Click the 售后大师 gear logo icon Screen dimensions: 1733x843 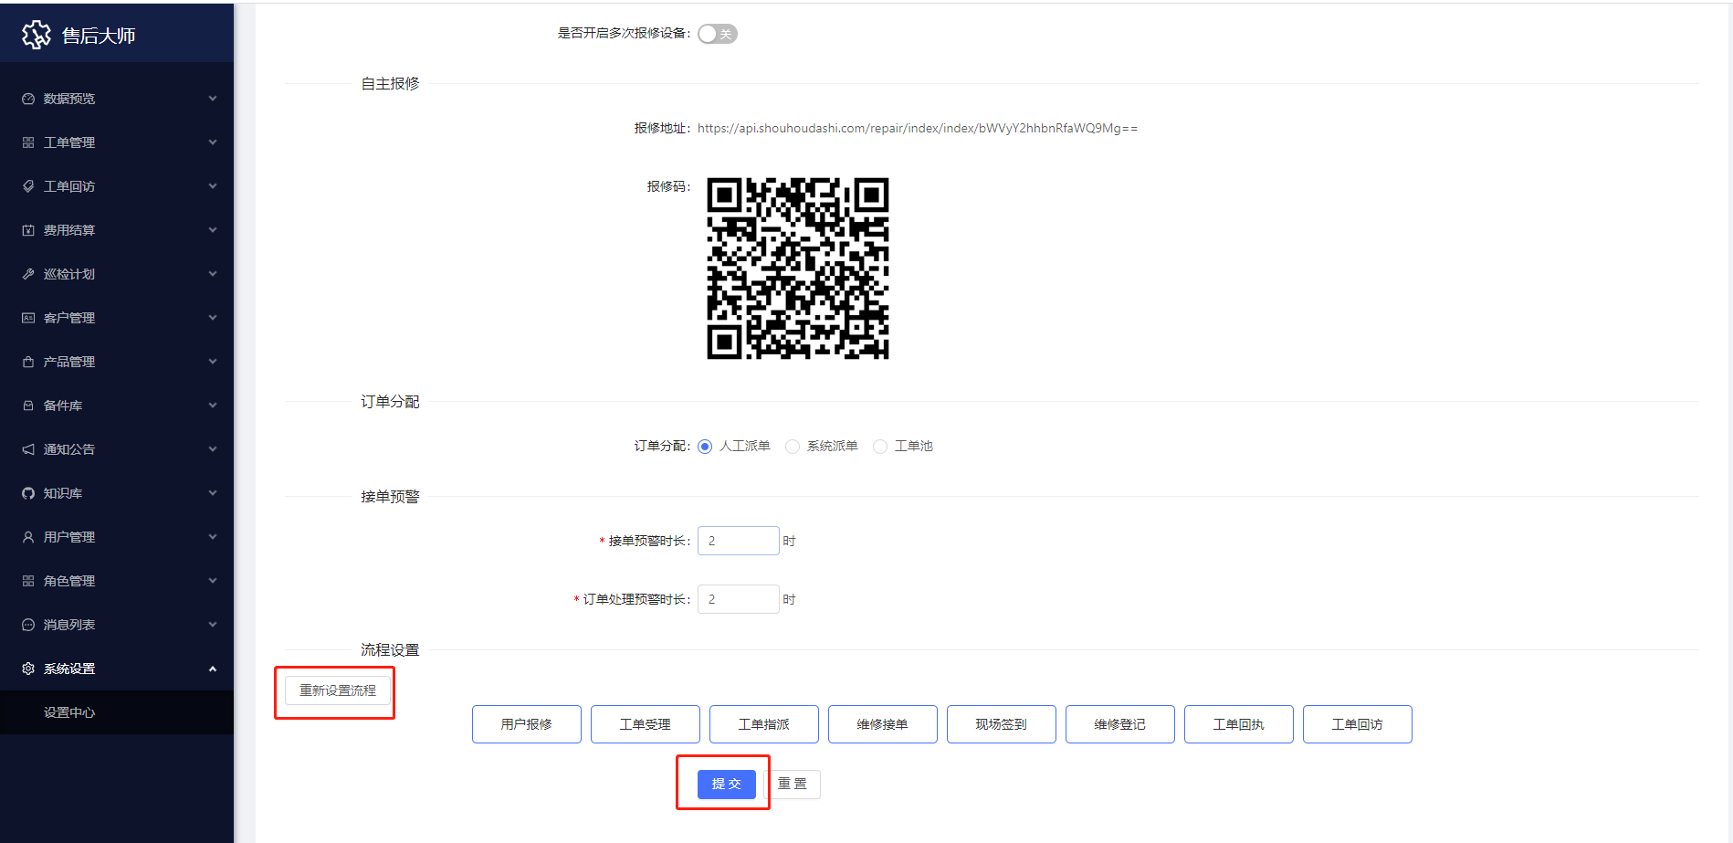click(37, 35)
